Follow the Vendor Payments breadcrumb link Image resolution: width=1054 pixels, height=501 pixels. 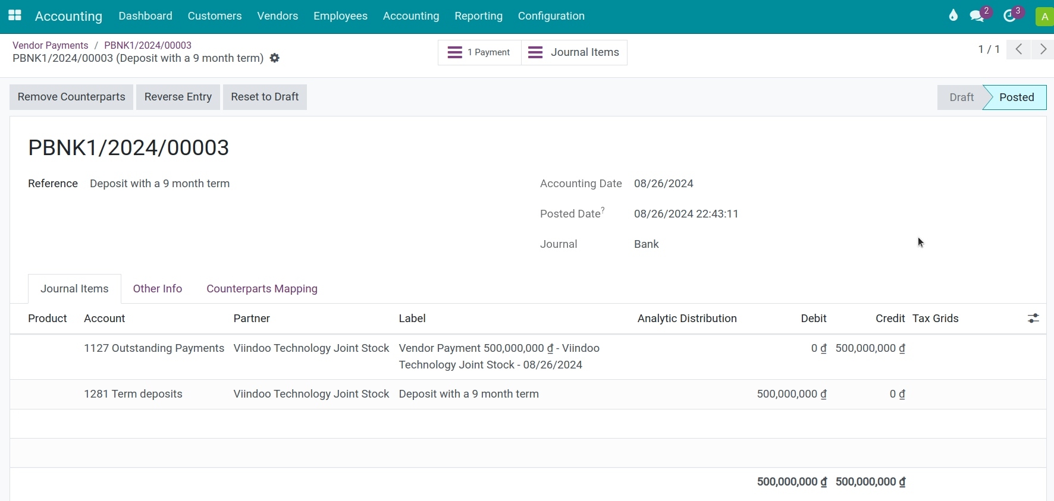coord(50,45)
